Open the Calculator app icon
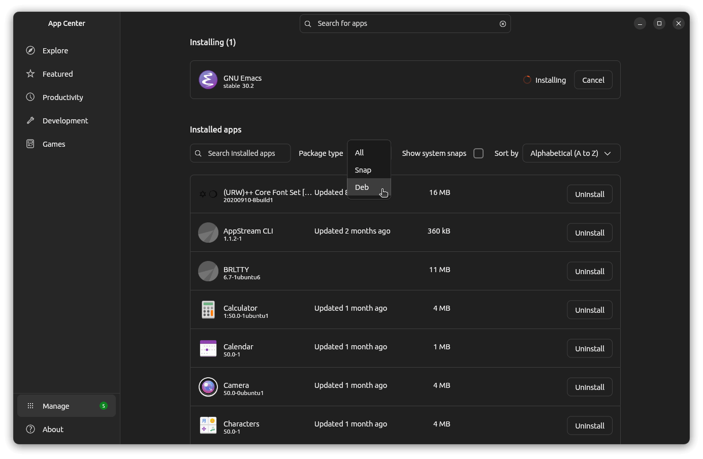703x459 pixels. click(208, 310)
